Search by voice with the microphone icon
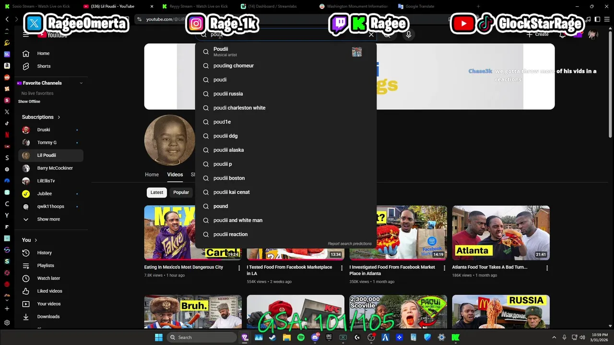 [x=409, y=34]
